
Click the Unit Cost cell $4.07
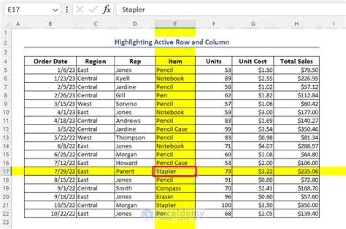(253, 146)
